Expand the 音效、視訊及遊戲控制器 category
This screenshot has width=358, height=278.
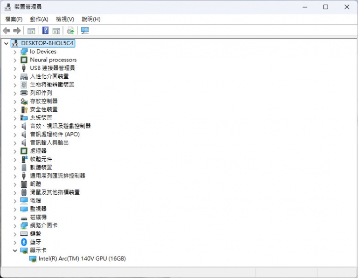[x=15, y=126]
